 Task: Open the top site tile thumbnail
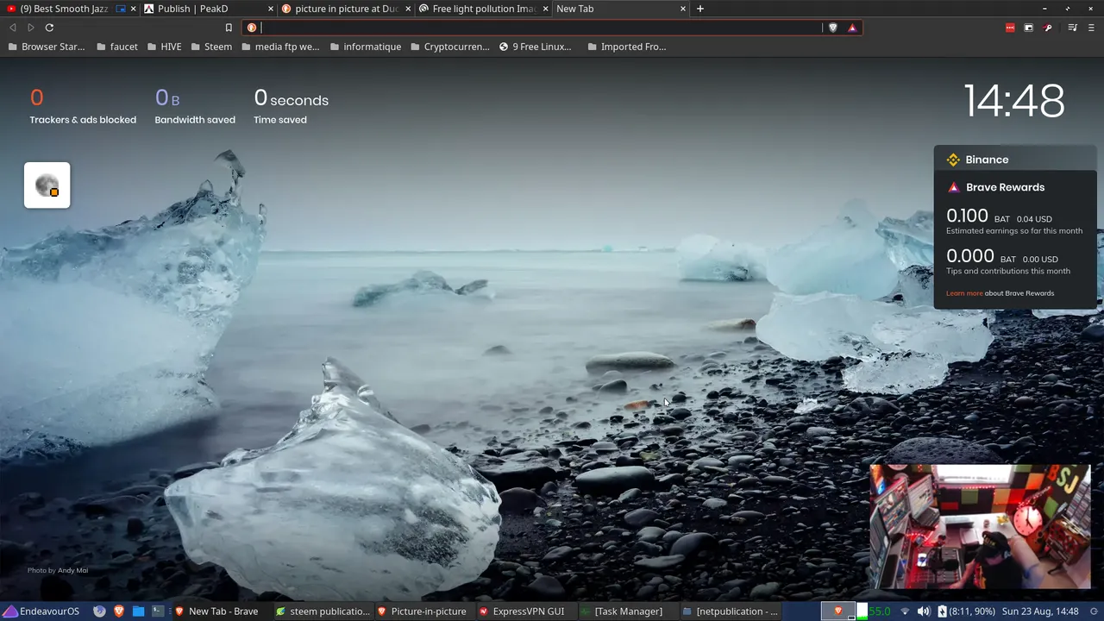point(47,185)
